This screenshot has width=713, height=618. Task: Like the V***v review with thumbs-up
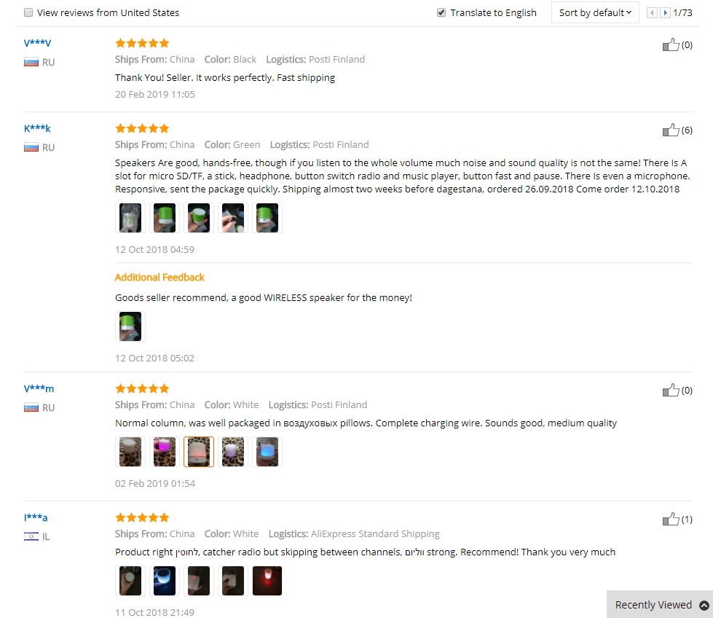(x=670, y=44)
